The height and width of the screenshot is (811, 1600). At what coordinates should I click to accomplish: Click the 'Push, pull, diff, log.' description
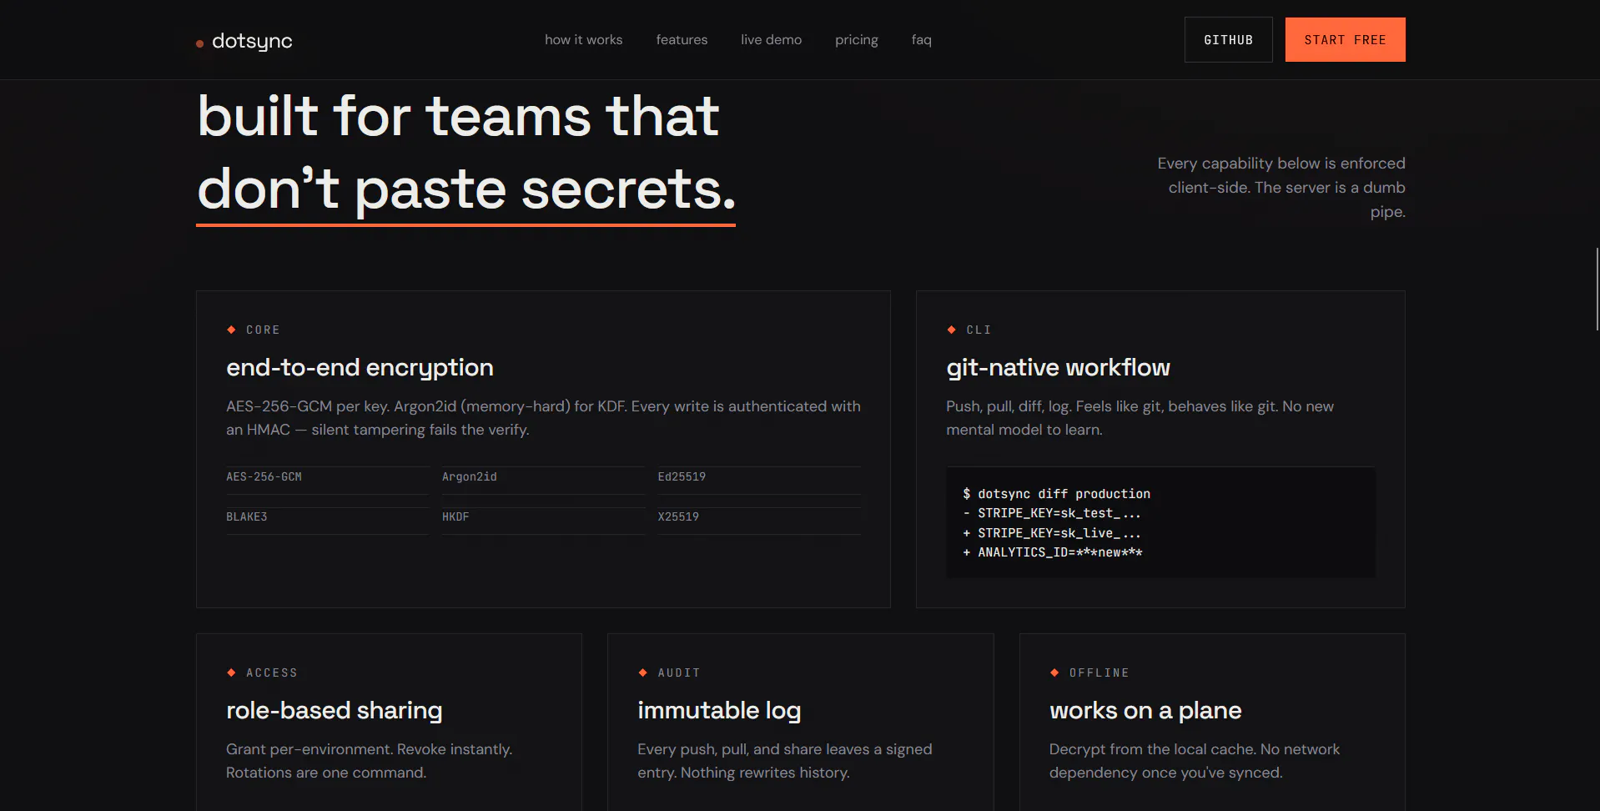coord(1140,418)
